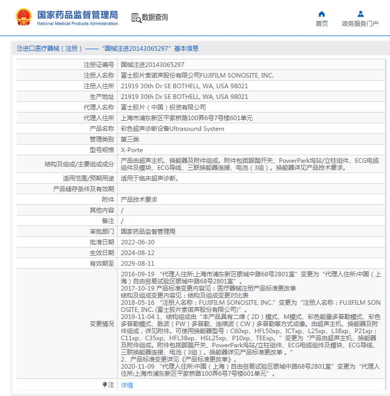The width and height of the screenshot is (390, 396).
Task: Select approval department value 国家药品监督管理局
Action: (148, 232)
